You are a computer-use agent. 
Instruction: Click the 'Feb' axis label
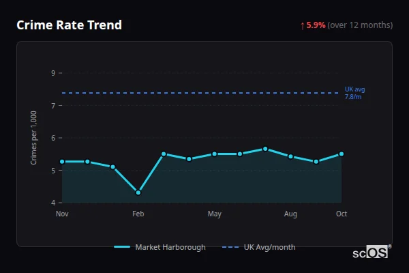click(138, 214)
